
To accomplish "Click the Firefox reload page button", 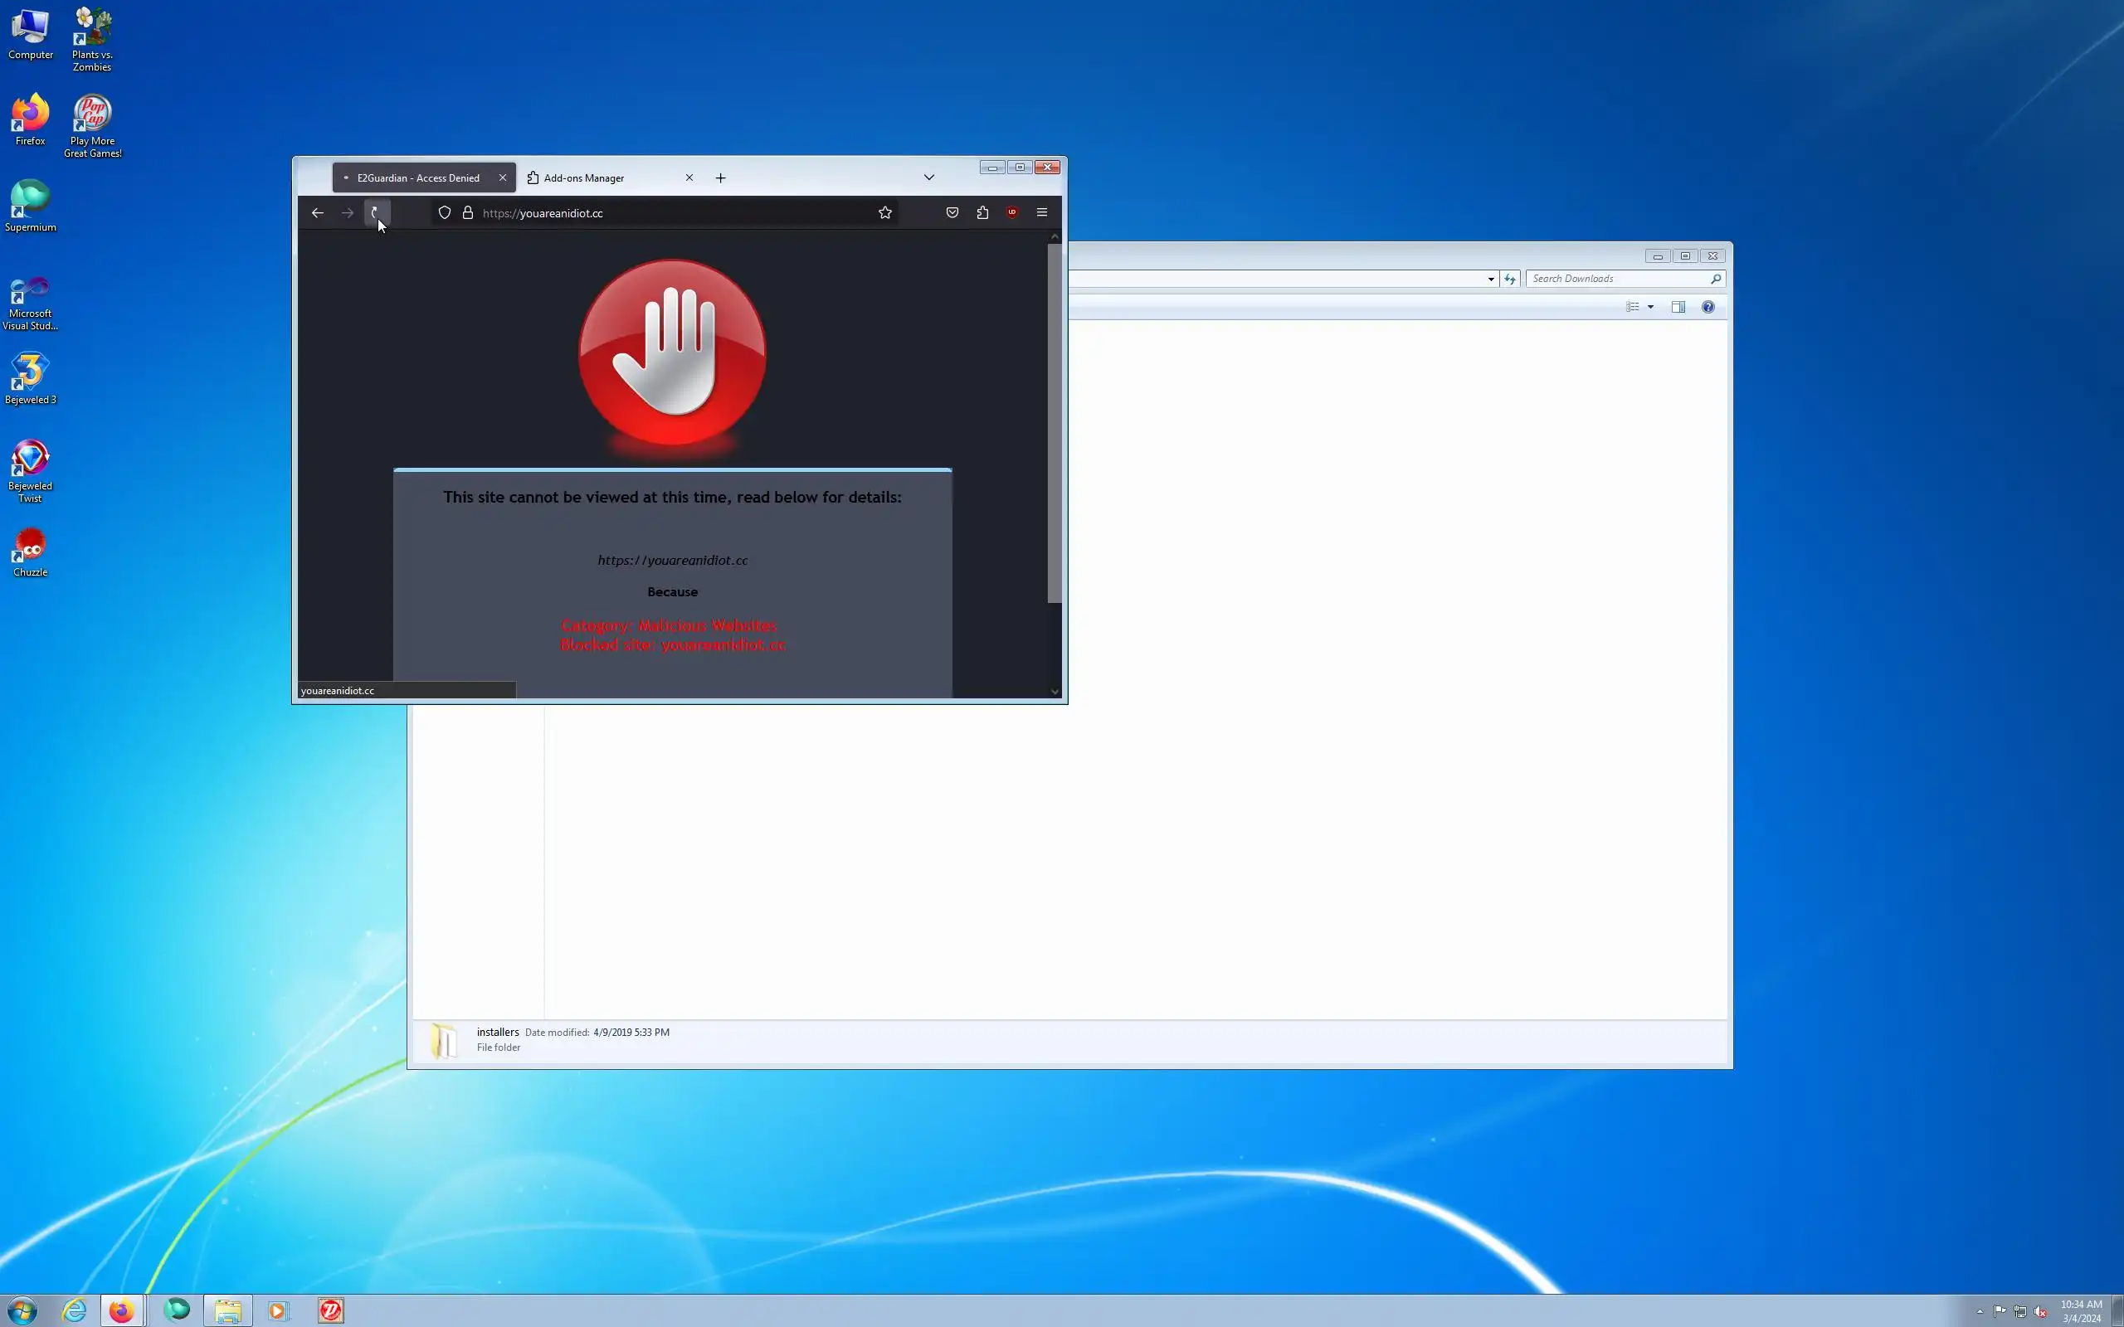I will pyautogui.click(x=376, y=212).
